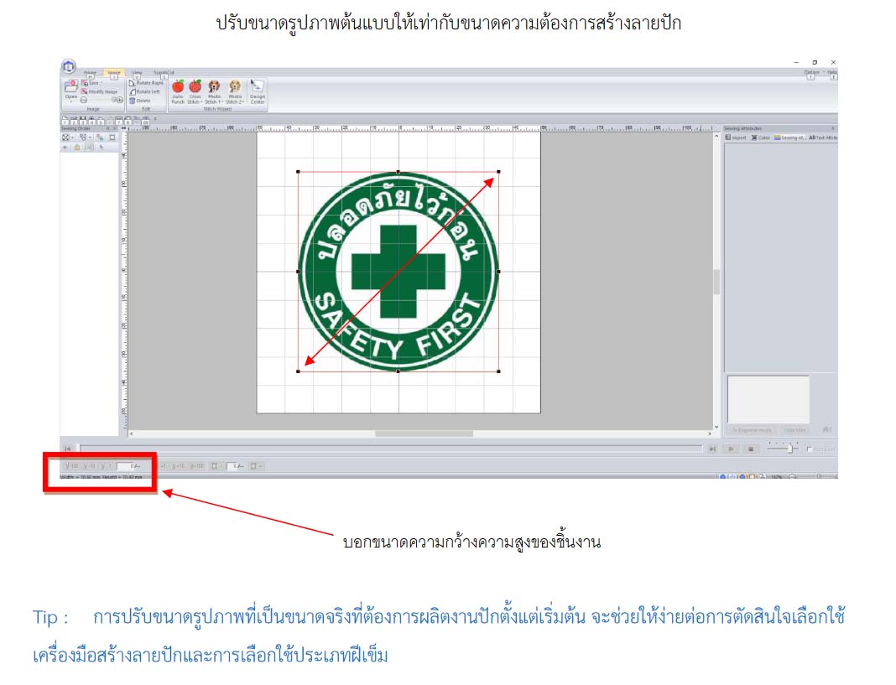Click the Width Height status bar text
Viewport: 896px width, 685px height.
click(x=102, y=476)
